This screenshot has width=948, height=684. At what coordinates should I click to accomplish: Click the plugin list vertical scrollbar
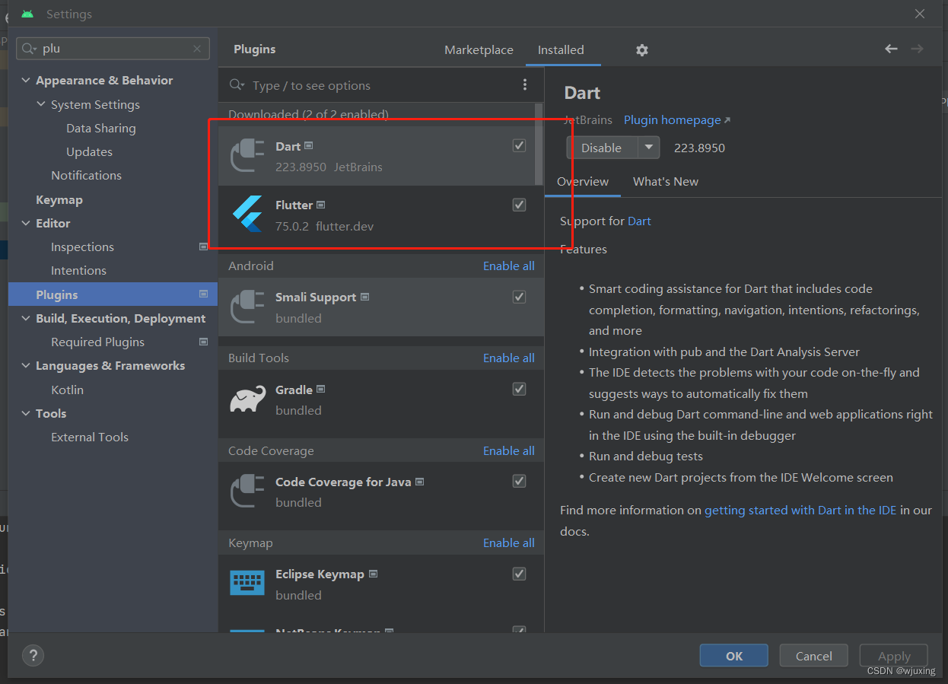(539, 145)
